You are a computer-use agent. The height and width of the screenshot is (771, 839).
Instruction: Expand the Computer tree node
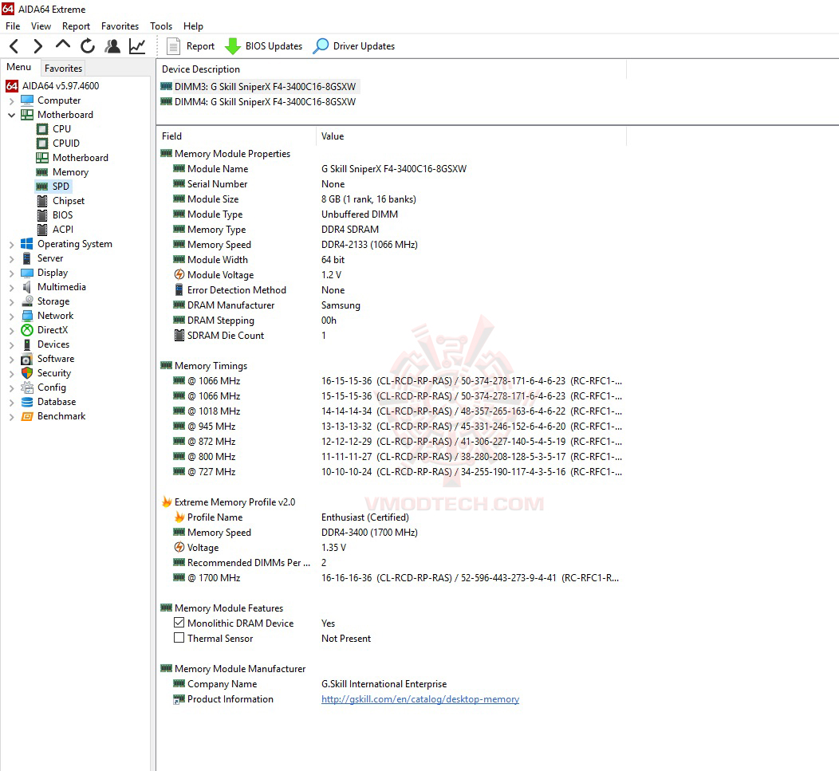coord(12,100)
